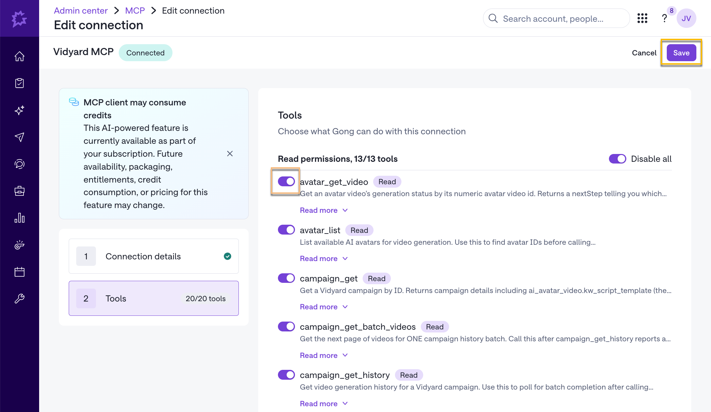
Task: Open the calendar sidebar icon
Action: pyautogui.click(x=19, y=272)
